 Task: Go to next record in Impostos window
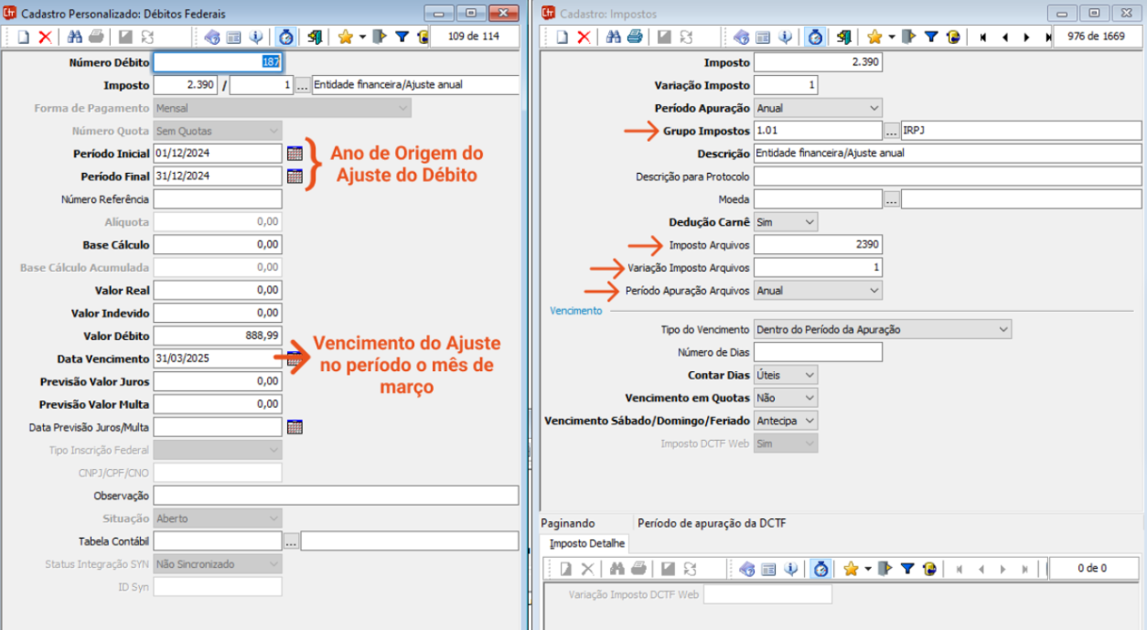tap(1026, 37)
